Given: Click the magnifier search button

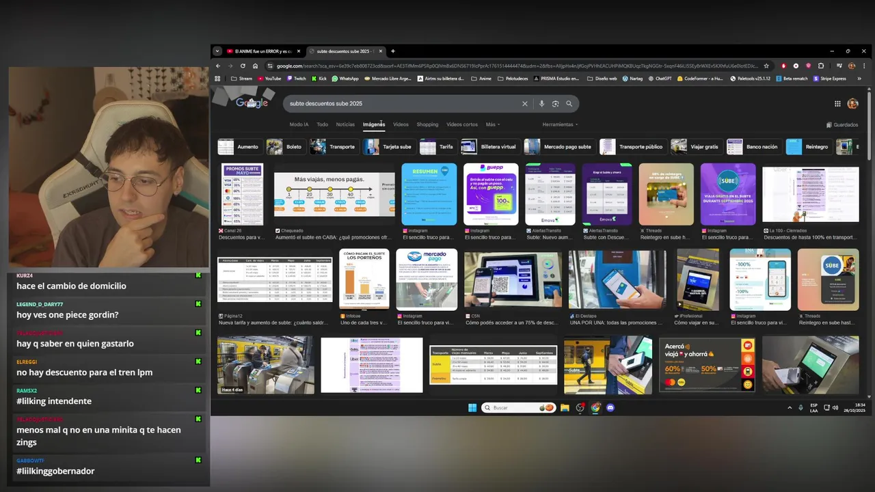Looking at the screenshot, I should 569,104.
